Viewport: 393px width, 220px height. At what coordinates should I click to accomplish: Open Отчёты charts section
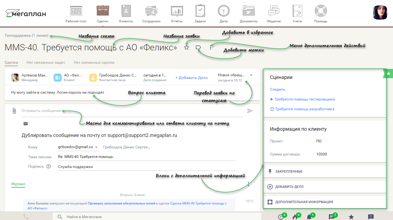(176, 14)
